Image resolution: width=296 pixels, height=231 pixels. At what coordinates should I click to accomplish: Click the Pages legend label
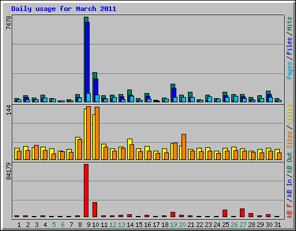click(x=289, y=70)
